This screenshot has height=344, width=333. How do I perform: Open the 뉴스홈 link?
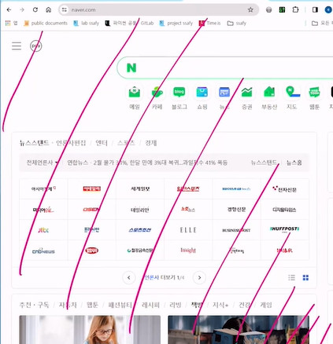[294, 163]
